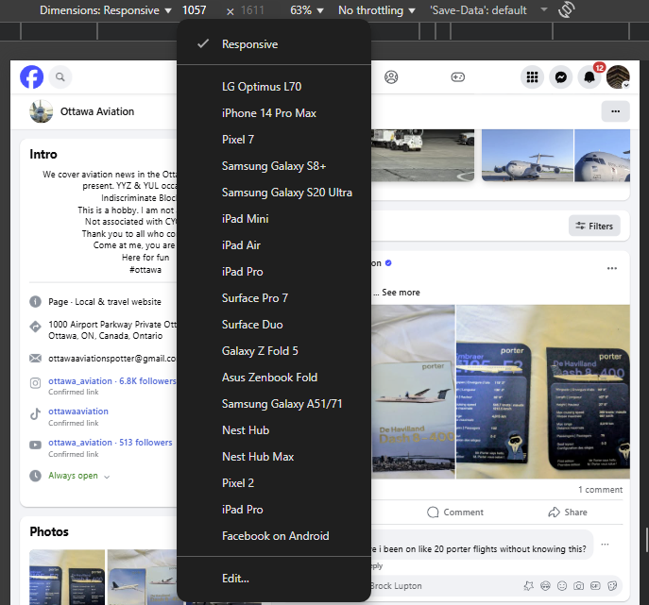Open military cargo jet photo thumbnail

tap(527, 156)
